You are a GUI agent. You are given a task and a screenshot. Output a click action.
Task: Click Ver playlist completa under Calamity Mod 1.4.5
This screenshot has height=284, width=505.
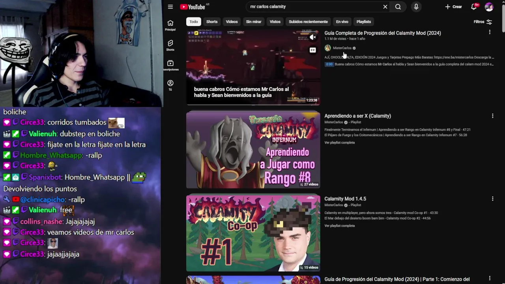coord(339,226)
